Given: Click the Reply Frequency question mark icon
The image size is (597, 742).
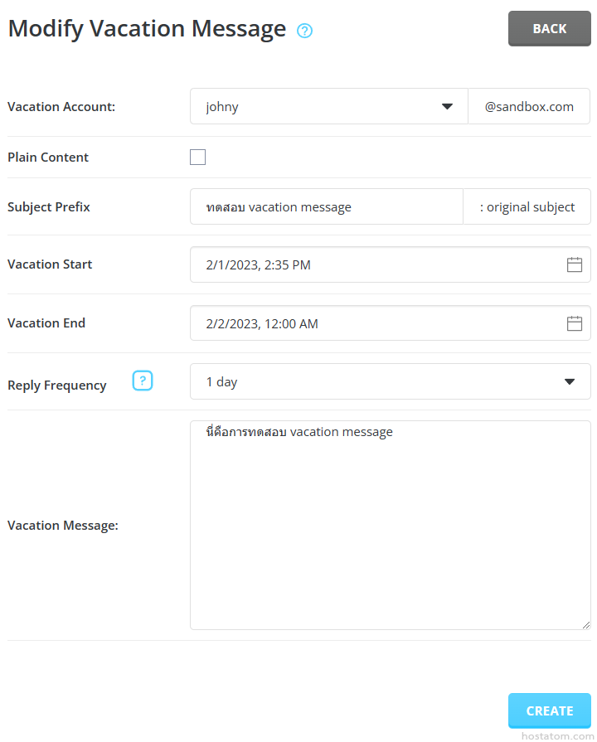Looking at the screenshot, I should [143, 381].
